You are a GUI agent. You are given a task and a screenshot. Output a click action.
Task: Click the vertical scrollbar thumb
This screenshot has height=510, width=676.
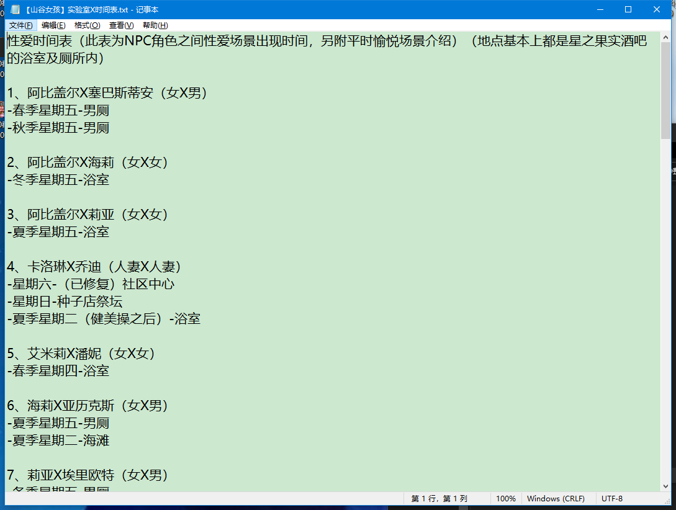coord(665,91)
